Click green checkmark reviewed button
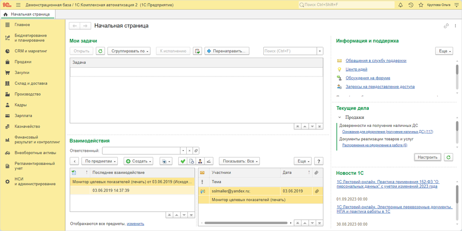Image resolution: width=462 pixels, height=231 pixels. click(183, 161)
